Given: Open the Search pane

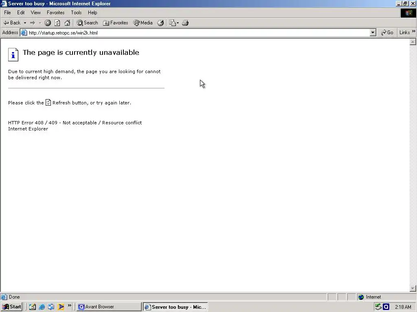Looking at the screenshot, I should coord(87,23).
